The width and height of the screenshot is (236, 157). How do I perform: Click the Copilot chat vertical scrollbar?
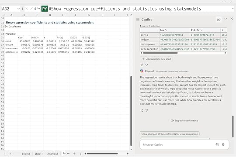(x=233, y=126)
